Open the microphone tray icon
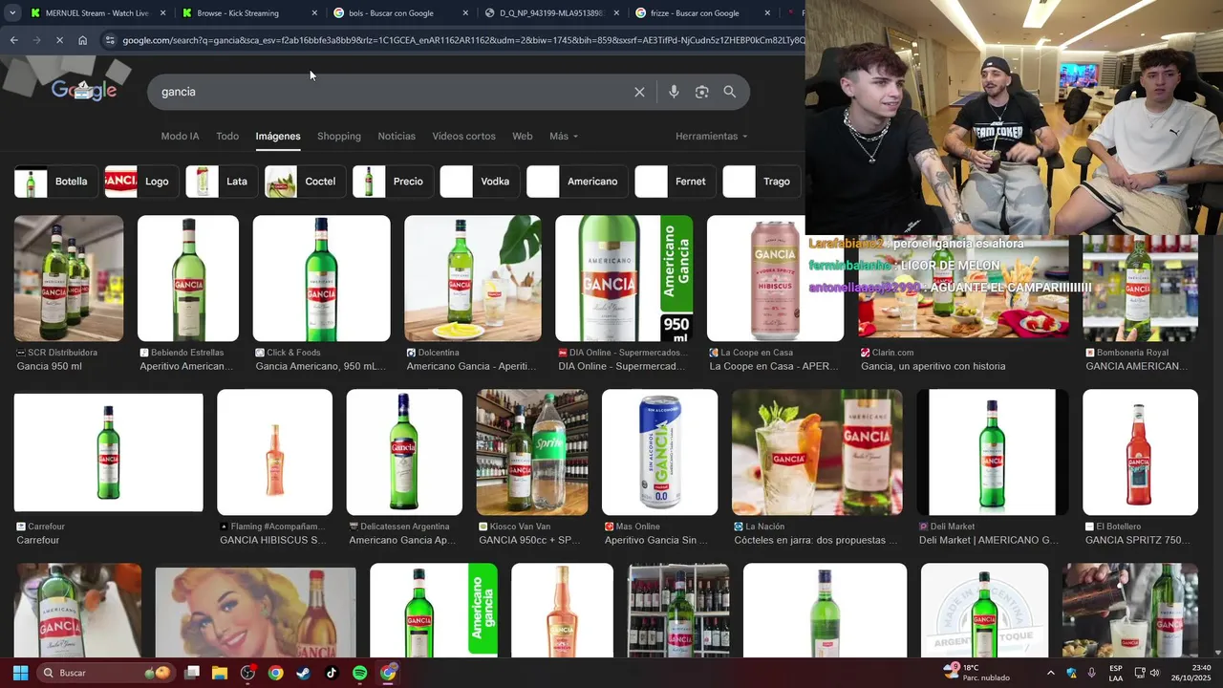 click(x=1091, y=673)
